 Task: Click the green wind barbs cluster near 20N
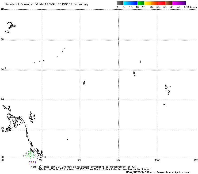click(30, 154)
